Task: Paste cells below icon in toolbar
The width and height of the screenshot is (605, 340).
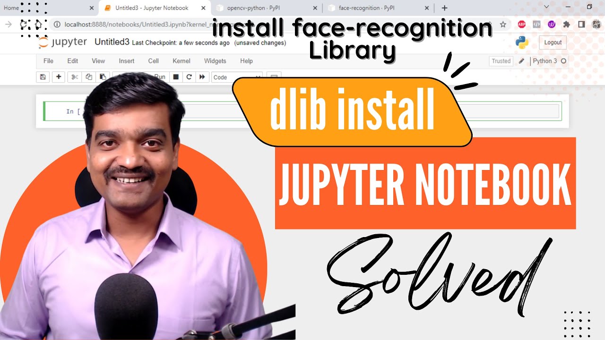Action: pos(102,77)
